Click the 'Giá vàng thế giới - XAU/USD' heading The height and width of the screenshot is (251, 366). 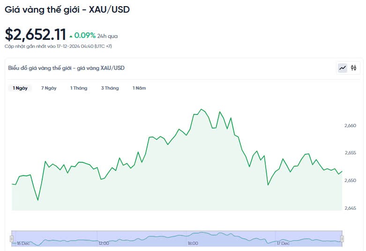tap(67, 9)
